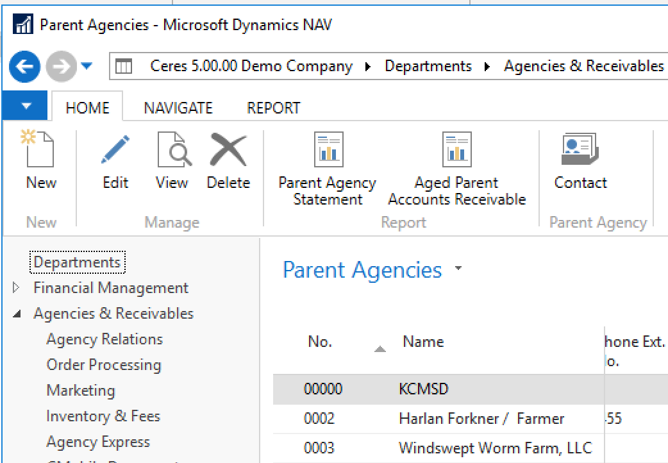Run Aged Parent Accounts Receivable report
Image resolution: width=668 pixels, height=463 pixels.
[x=456, y=150]
